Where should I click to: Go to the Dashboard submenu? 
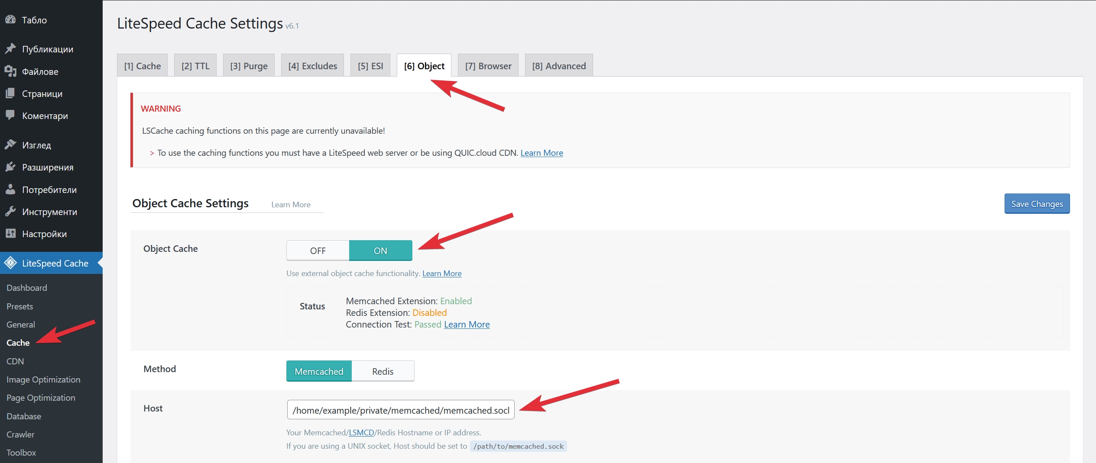point(27,287)
